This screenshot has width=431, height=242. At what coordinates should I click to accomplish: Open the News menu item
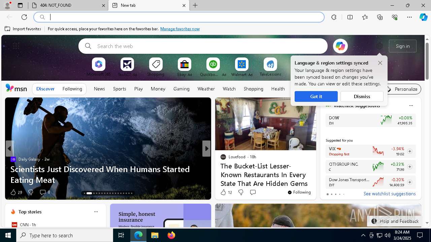point(99,89)
